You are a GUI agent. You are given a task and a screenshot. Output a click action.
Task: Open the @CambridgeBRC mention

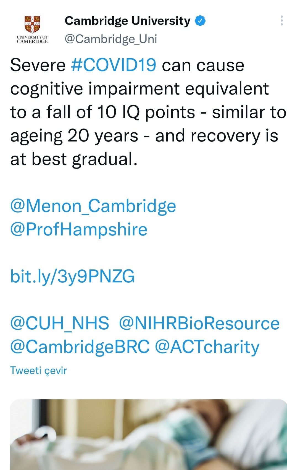(80, 347)
